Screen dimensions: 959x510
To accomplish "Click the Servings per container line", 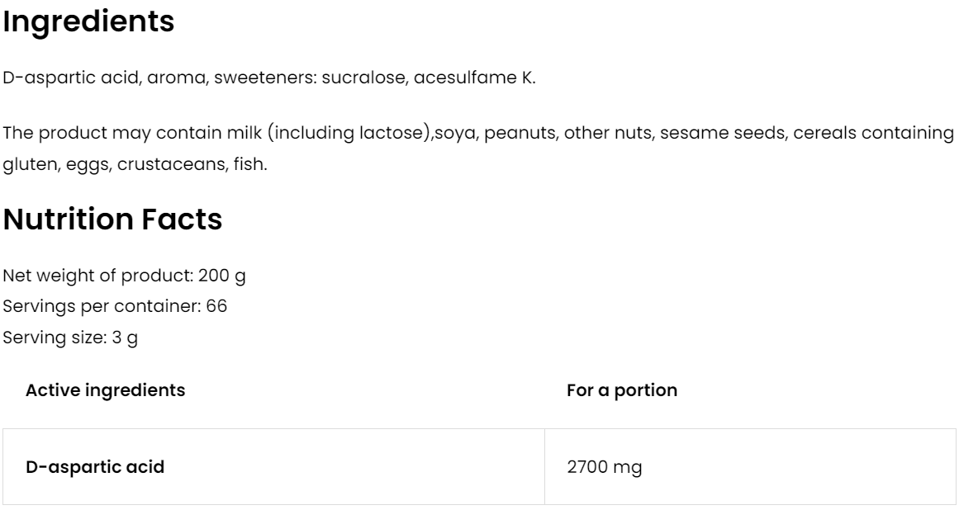I will pyautogui.click(x=115, y=307).
